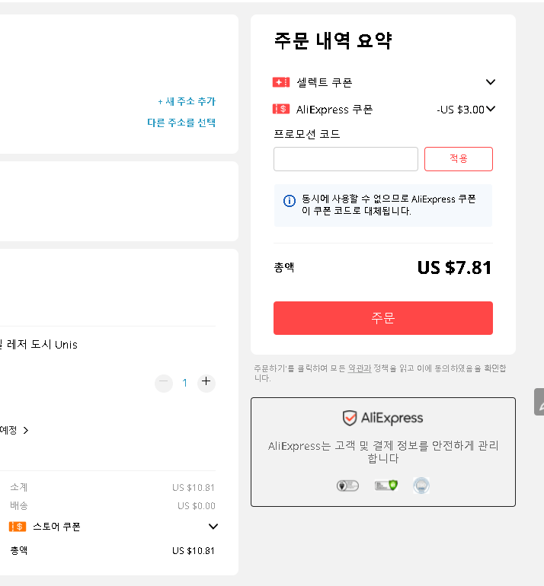Image resolution: width=544 pixels, height=586 pixels.
Task: Click the grey oval security badge on left
Action: [x=347, y=486]
